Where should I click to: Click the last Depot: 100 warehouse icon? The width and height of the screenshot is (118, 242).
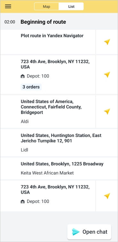(23, 202)
